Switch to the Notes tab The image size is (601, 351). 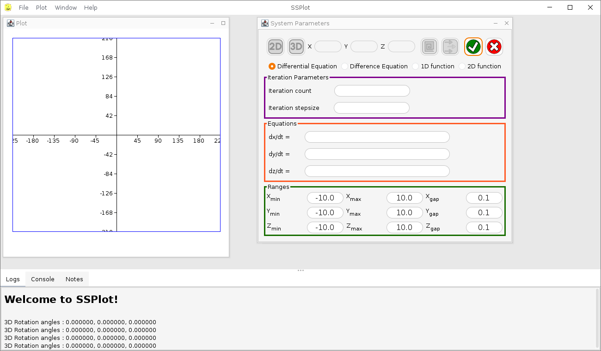74,279
